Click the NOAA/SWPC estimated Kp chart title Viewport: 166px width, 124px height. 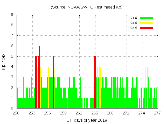click(x=87, y=7)
